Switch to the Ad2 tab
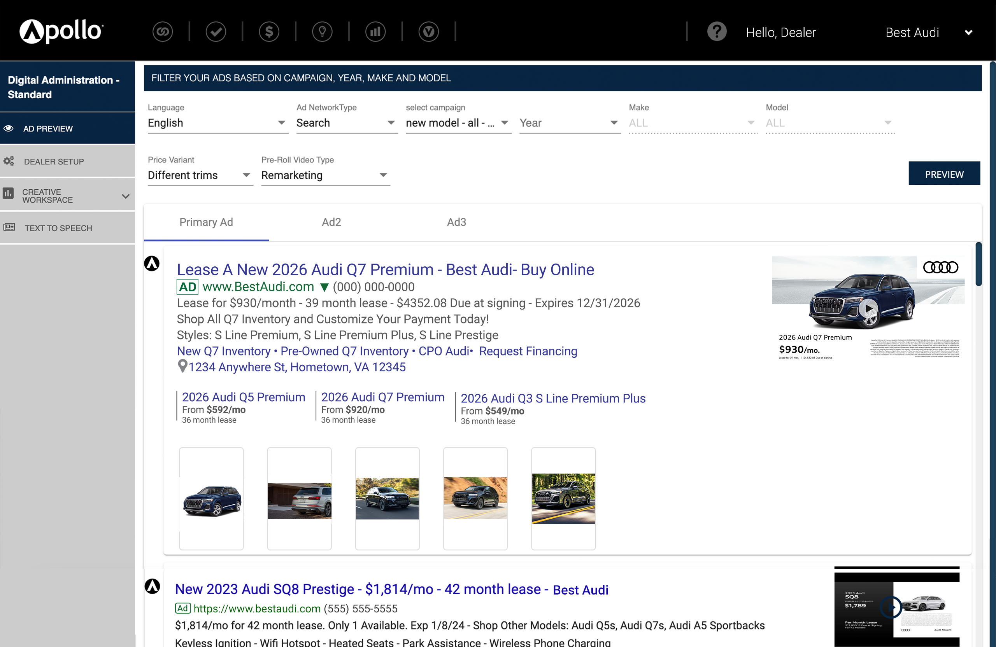Viewport: 996px width, 647px height. tap(331, 222)
